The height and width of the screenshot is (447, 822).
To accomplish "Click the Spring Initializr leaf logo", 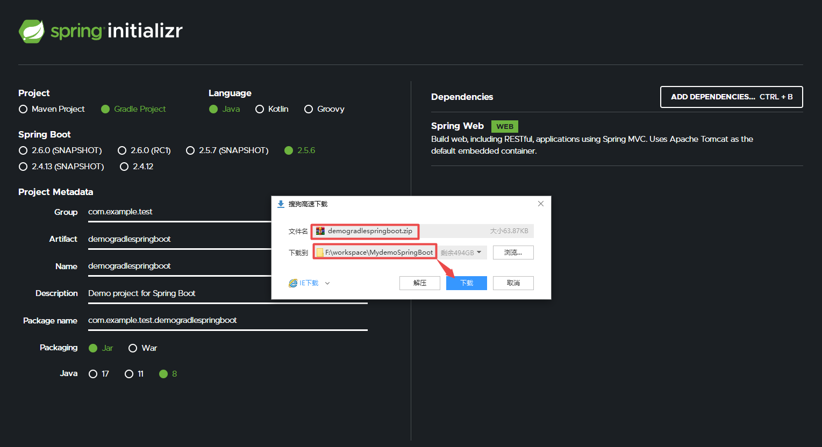I will [32, 31].
